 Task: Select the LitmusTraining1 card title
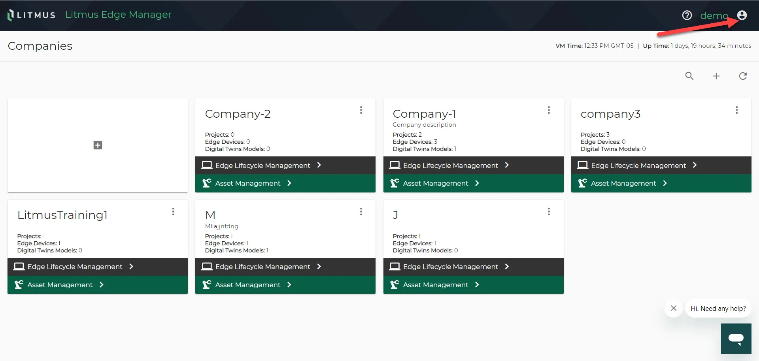point(62,215)
